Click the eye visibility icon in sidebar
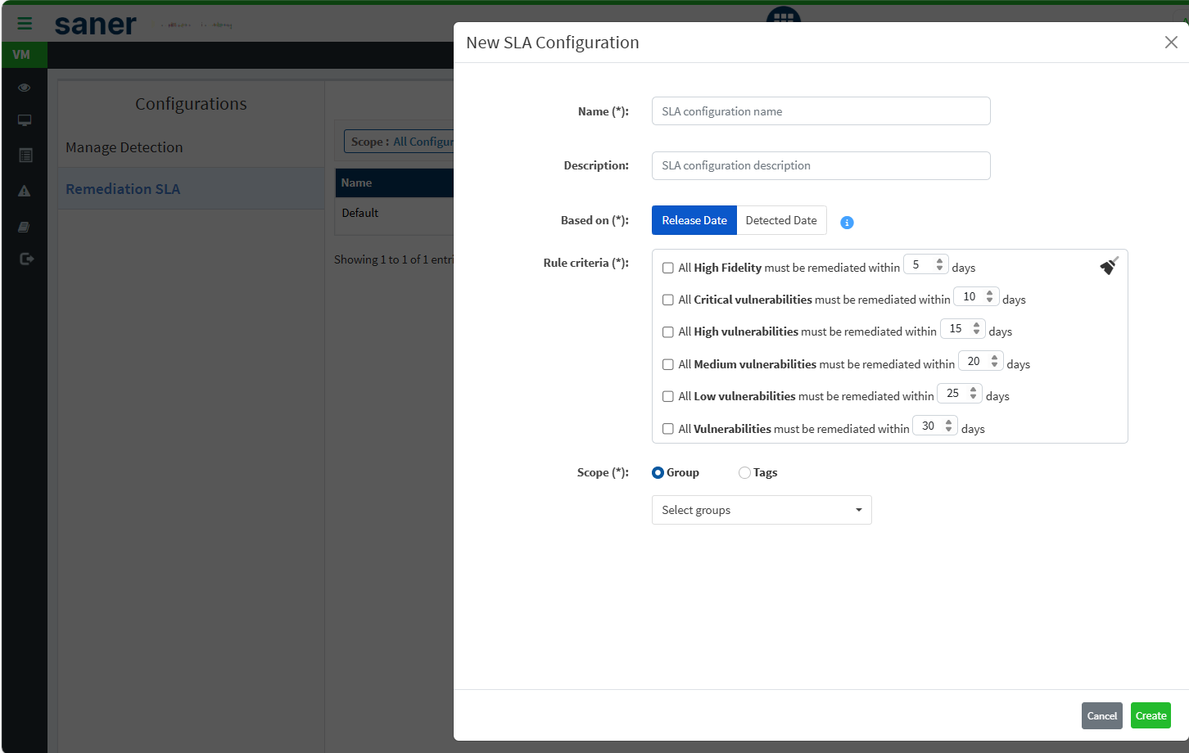This screenshot has width=1189, height=753. coord(25,88)
